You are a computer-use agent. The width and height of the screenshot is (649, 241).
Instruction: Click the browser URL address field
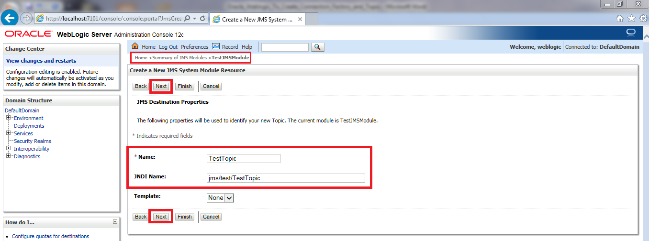[114, 19]
